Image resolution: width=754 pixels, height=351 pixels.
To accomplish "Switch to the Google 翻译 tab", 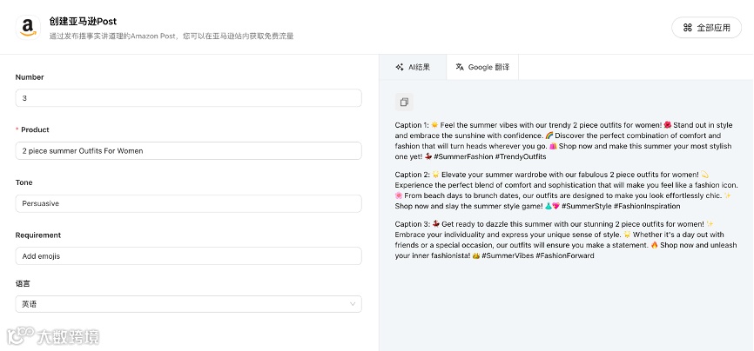I will tap(482, 67).
